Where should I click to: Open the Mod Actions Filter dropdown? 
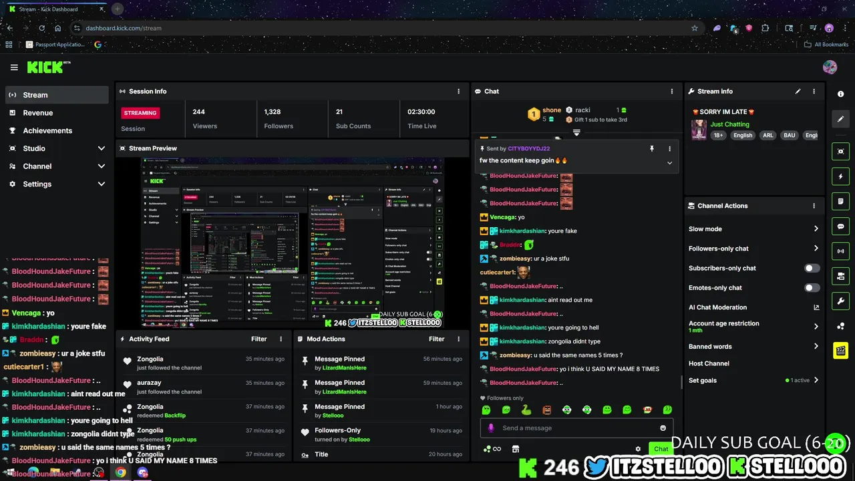tap(437, 339)
